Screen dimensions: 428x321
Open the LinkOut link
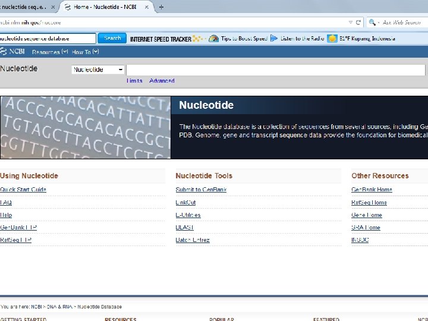click(185, 202)
